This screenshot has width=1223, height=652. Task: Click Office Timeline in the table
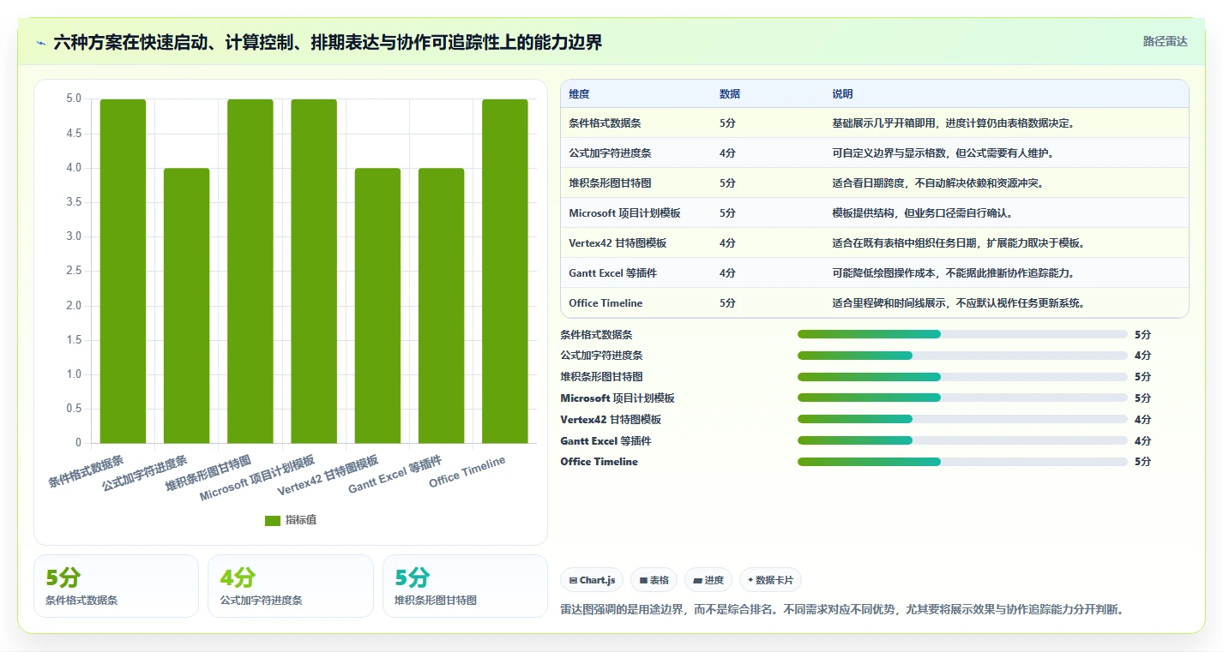point(605,303)
